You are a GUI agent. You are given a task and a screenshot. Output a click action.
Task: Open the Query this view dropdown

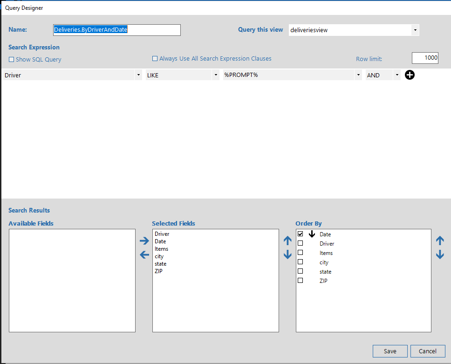point(415,30)
